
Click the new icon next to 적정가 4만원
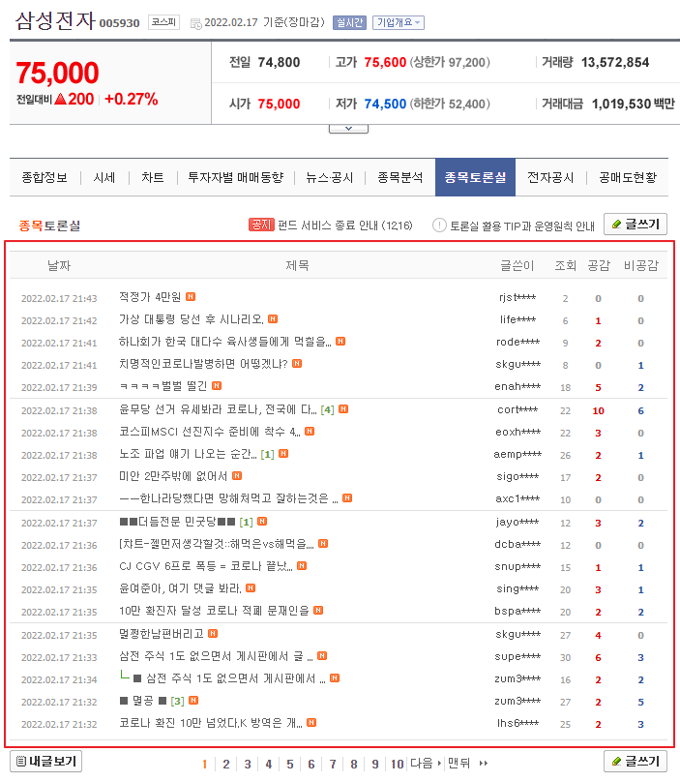(191, 297)
